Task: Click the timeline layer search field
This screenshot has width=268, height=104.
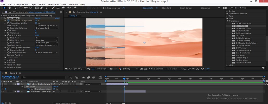Action: pyautogui.click(x=44, y=77)
